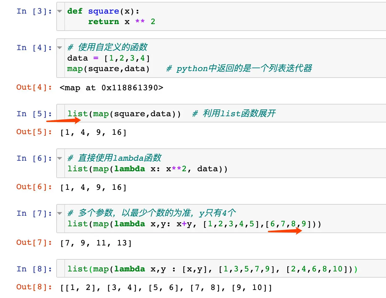The height and width of the screenshot is (298, 386).
Task: Click the Out[6] prompt label
Action: (x=34, y=187)
